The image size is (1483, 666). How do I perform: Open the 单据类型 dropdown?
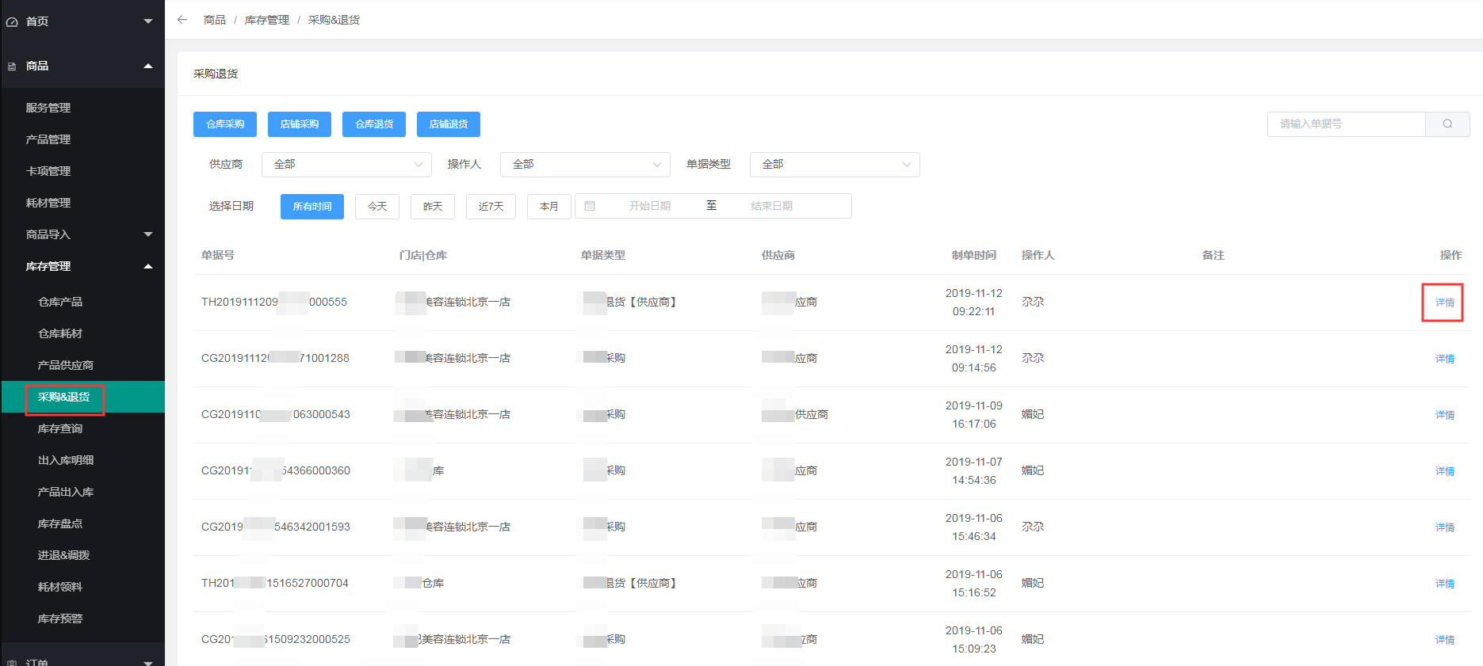pyautogui.click(x=835, y=165)
